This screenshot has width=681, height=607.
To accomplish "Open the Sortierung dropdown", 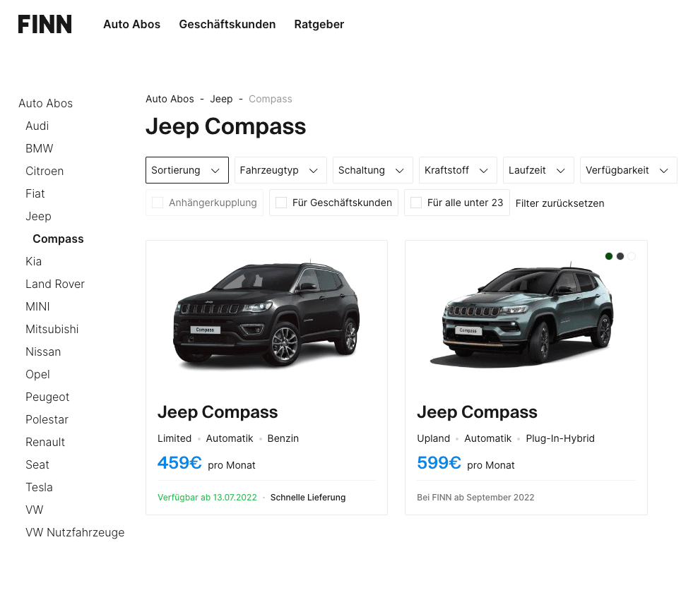I will point(187,170).
